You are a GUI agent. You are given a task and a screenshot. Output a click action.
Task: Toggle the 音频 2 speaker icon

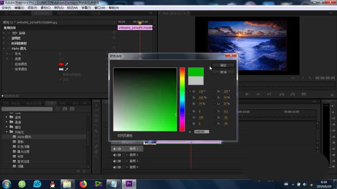115,155
